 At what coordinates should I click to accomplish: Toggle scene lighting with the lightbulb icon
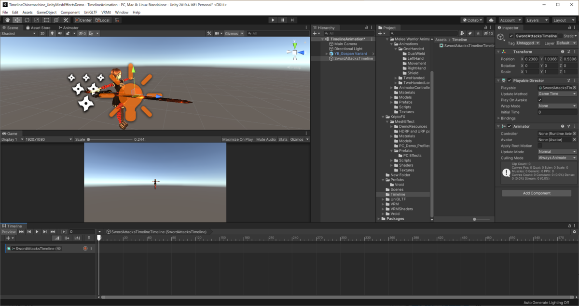coord(53,33)
